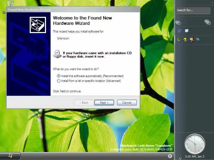Select Install from a list or specific location
The width and height of the screenshot is (214, 160).
tap(59, 81)
